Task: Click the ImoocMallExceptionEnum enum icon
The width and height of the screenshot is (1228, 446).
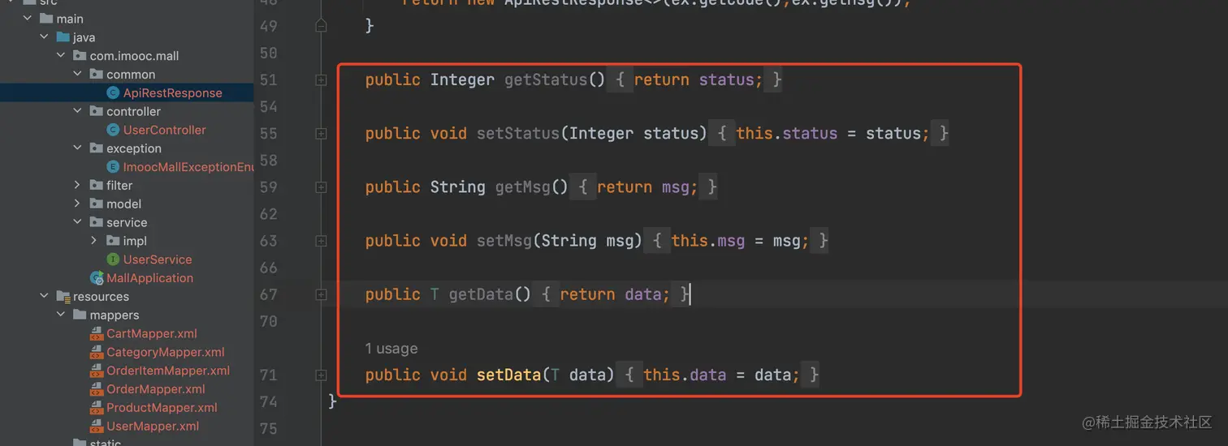Action: (x=113, y=167)
